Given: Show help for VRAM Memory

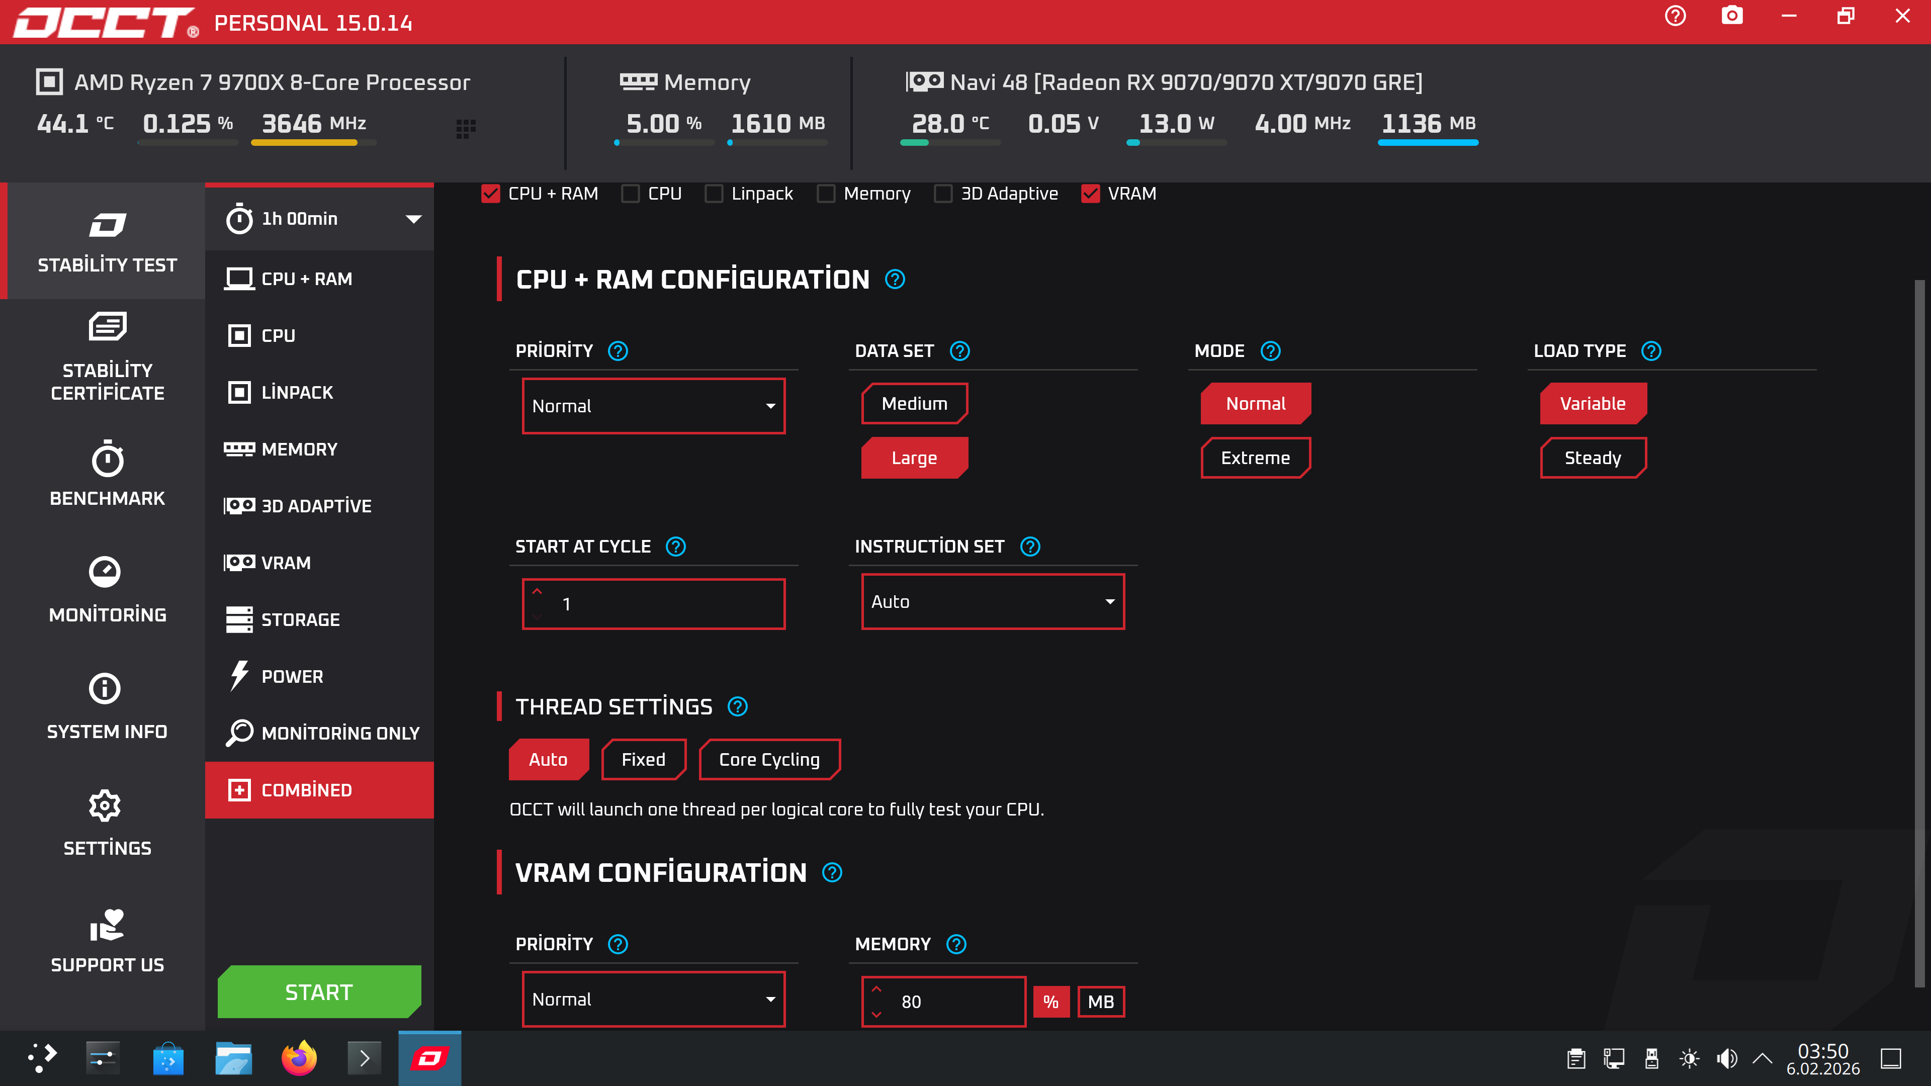Looking at the screenshot, I should (x=956, y=944).
